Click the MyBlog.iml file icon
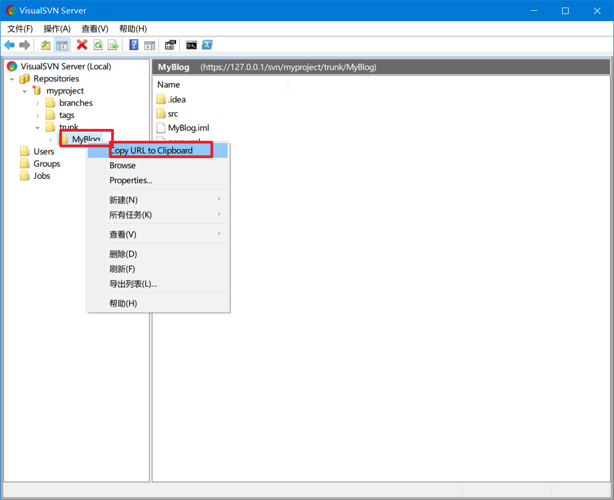The height and width of the screenshot is (500, 614). click(161, 128)
